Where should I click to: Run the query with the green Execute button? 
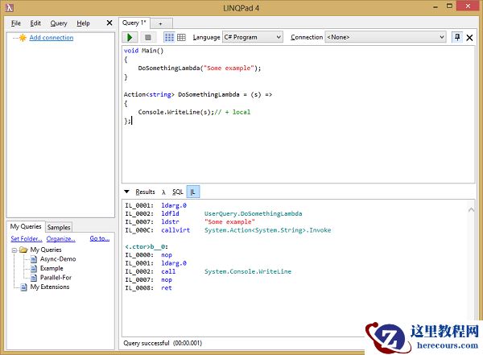(130, 37)
